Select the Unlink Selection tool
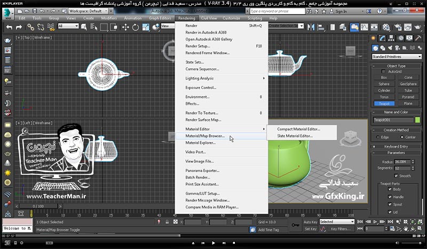 [41, 27]
